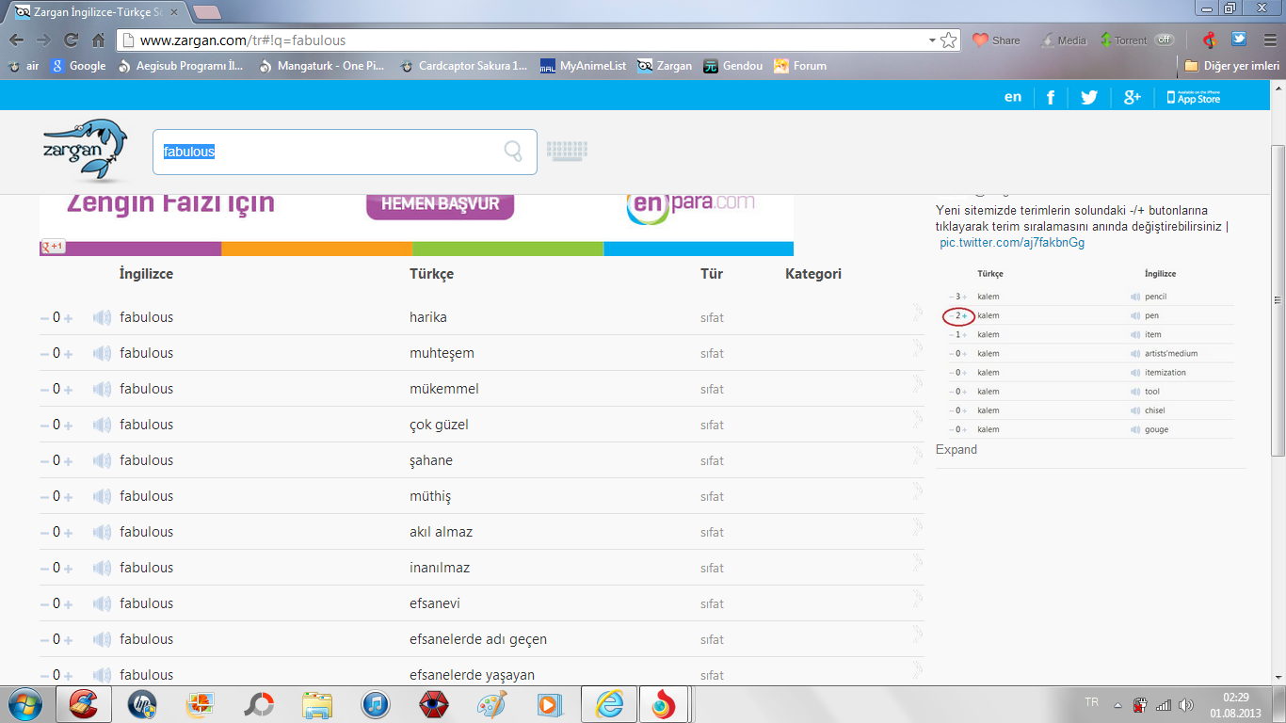Open details arrow for muhteşem row
Screen dimensions: 1286x723
click(x=917, y=348)
